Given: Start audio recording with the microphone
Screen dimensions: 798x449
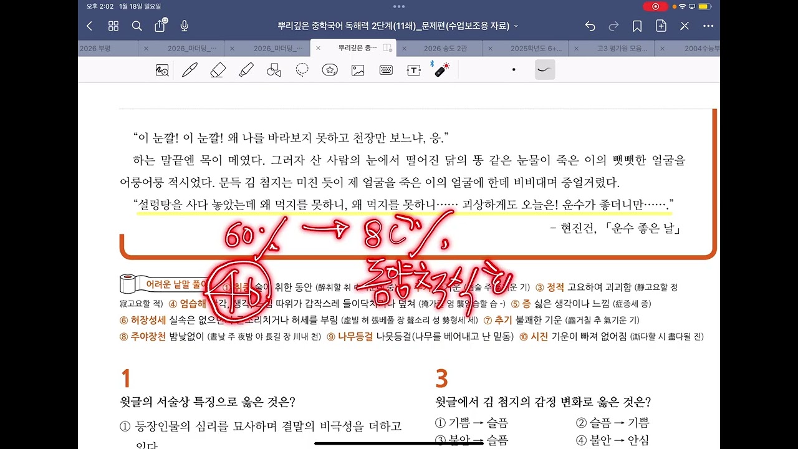Looking at the screenshot, I should coord(185,26).
